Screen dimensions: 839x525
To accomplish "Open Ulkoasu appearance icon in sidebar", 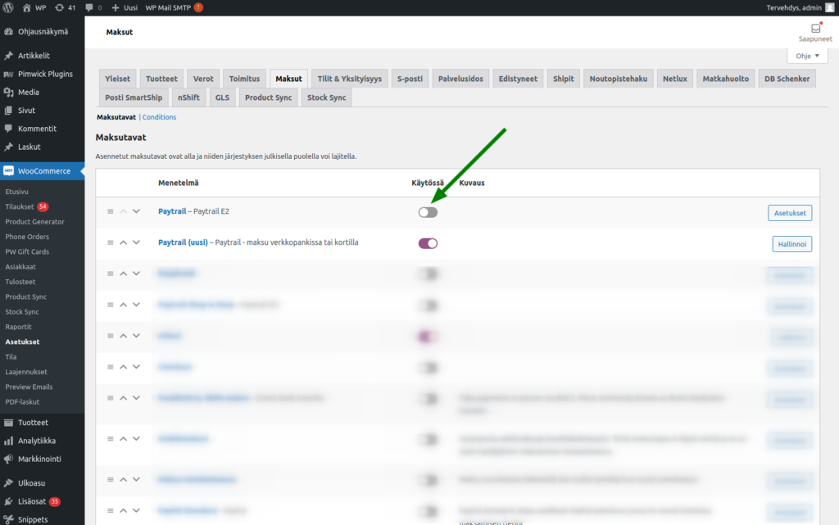I will click(8, 482).
